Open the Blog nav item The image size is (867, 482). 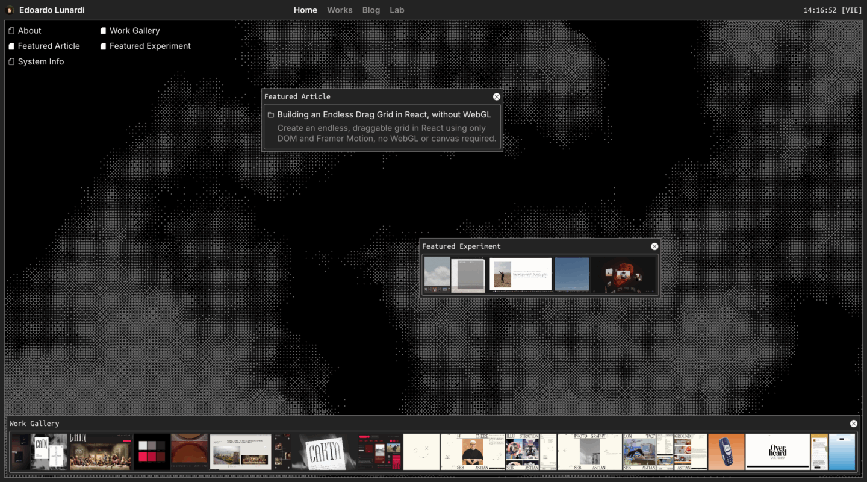click(371, 10)
